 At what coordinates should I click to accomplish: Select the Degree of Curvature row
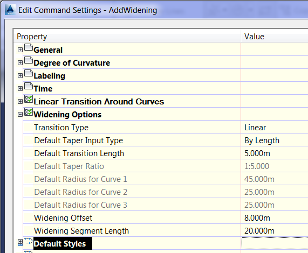[x=72, y=63]
